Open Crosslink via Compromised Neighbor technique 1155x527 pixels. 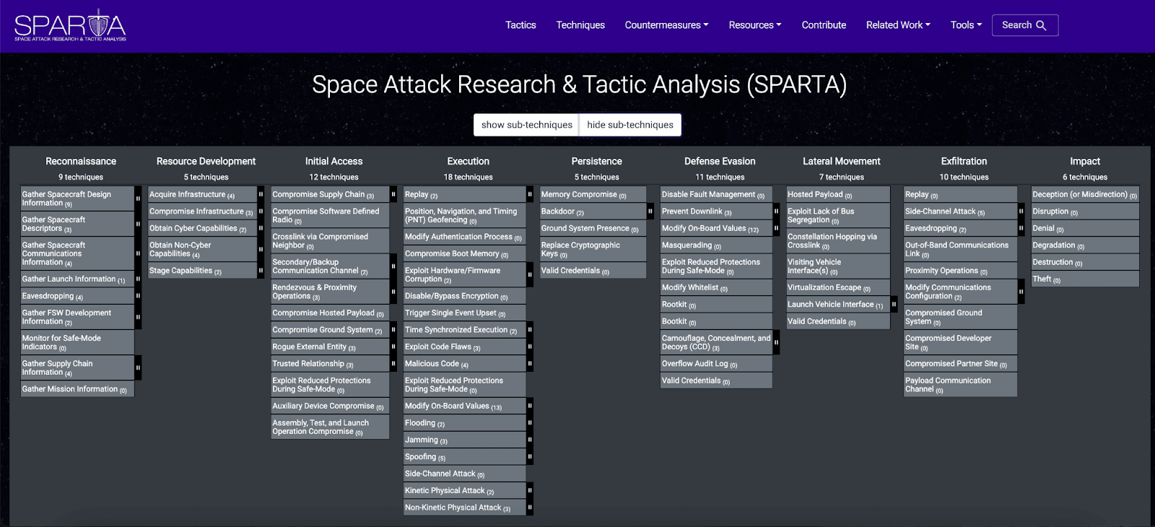[x=330, y=241]
